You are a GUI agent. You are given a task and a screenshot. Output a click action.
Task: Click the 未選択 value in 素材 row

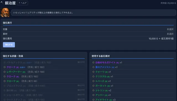tap(170, 34)
